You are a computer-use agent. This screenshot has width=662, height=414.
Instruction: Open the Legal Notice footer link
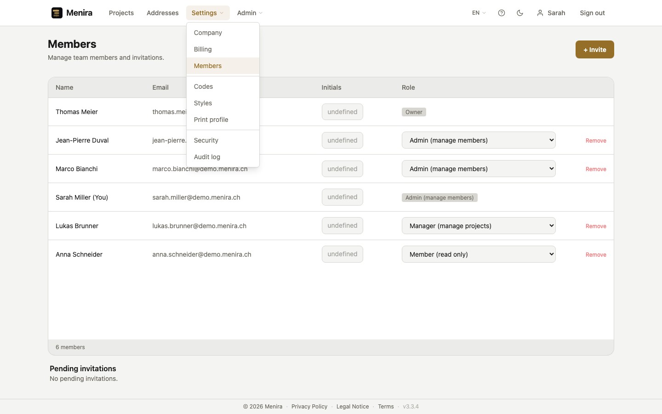353,407
